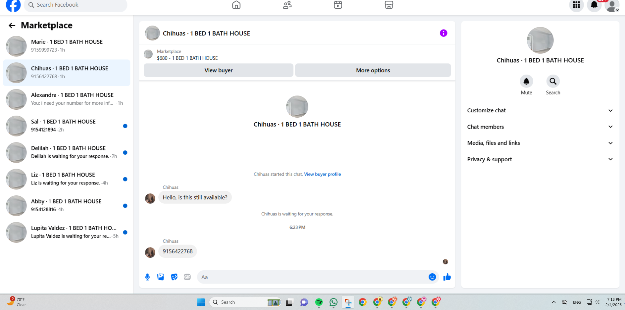
Task: Show hidden system tray icons chevron
Action: 553,302
